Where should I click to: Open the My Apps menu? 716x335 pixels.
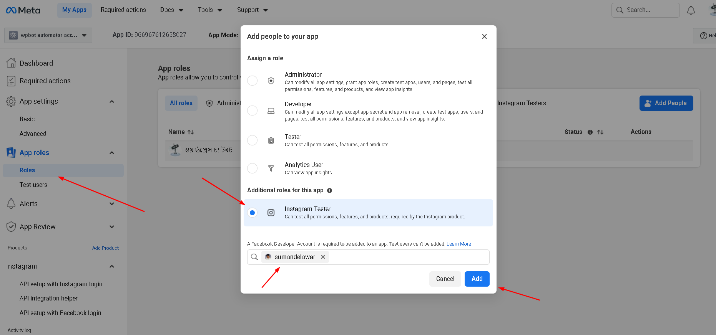point(74,10)
